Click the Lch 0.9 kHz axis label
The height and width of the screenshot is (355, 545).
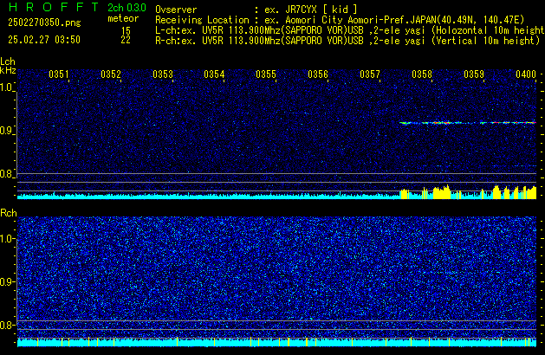coord(6,131)
